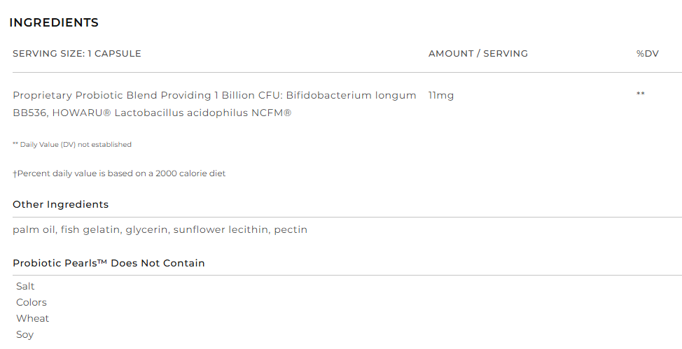The image size is (682, 349).
Task: Click the sunflower lecithin ingredient text
Action: coord(221,229)
